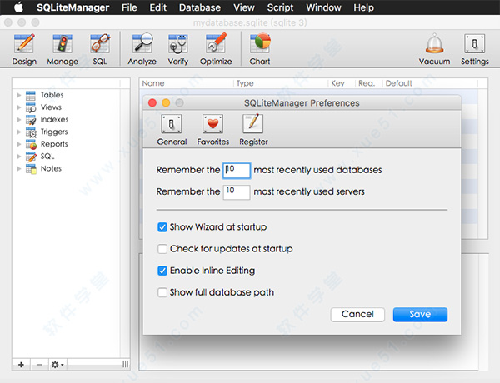Select the Reports item in sidebar
The width and height of the screenshot is (500, 383).
click(54, 144)
